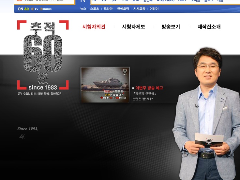Open the 천안함 preview thumbnail
Viewport: 240px width, 180px height.
tap(105, 85)
